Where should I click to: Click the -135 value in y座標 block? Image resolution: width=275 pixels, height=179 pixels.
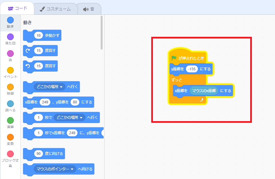(x=192, y=69)
